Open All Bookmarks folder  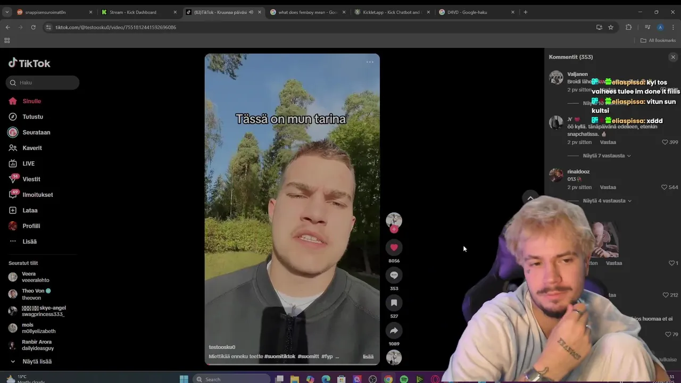coord(658,40)
